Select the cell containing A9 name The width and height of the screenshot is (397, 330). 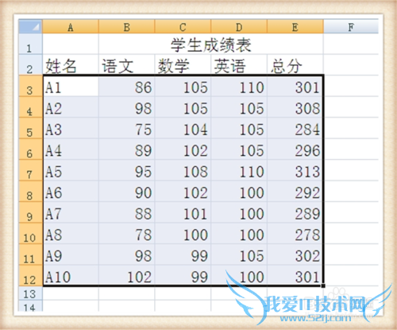(x=71, y=254)
